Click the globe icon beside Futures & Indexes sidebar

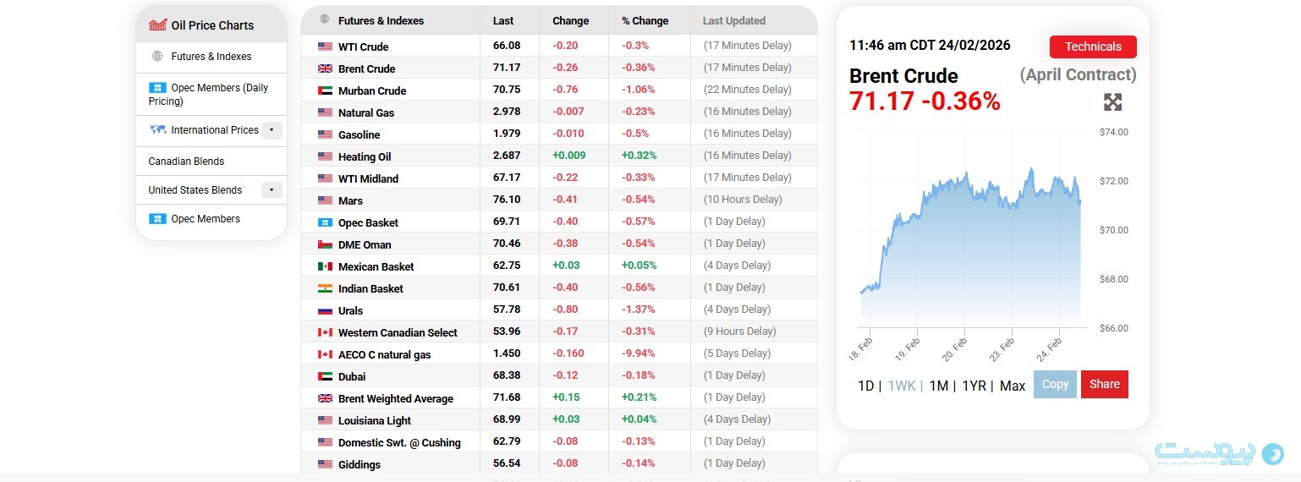pos(156,57)
